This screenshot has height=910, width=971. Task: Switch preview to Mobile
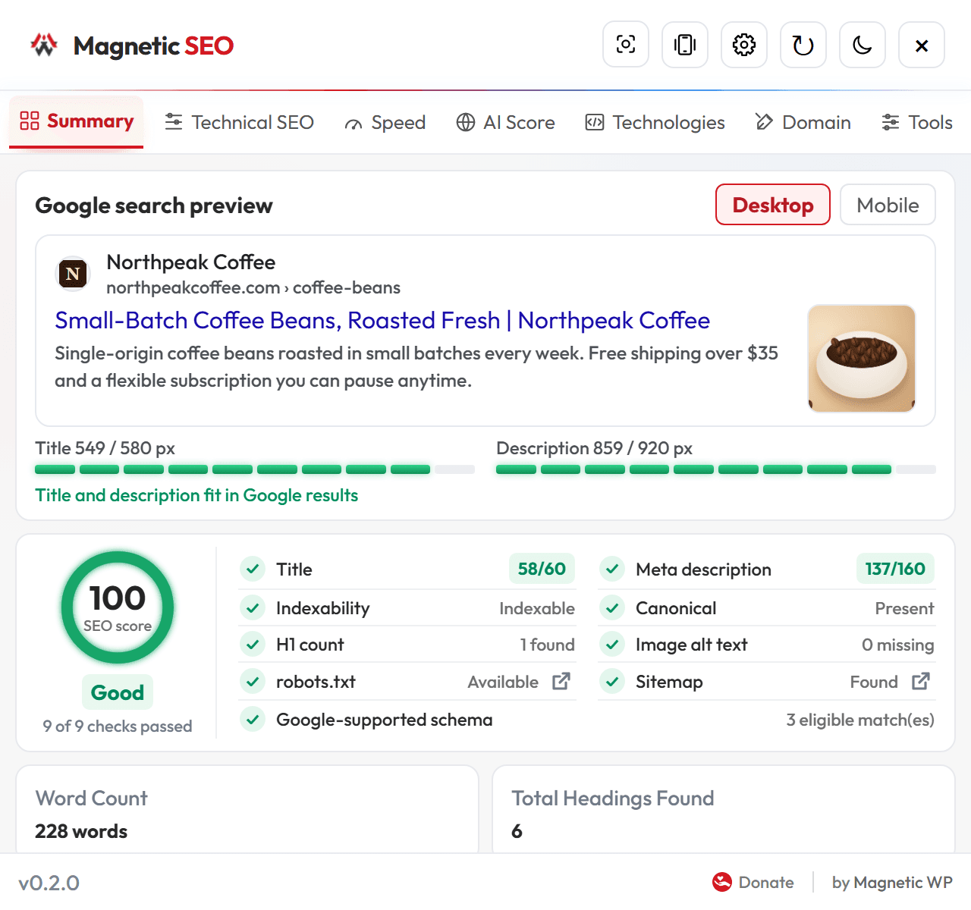[x=888, y=205]
